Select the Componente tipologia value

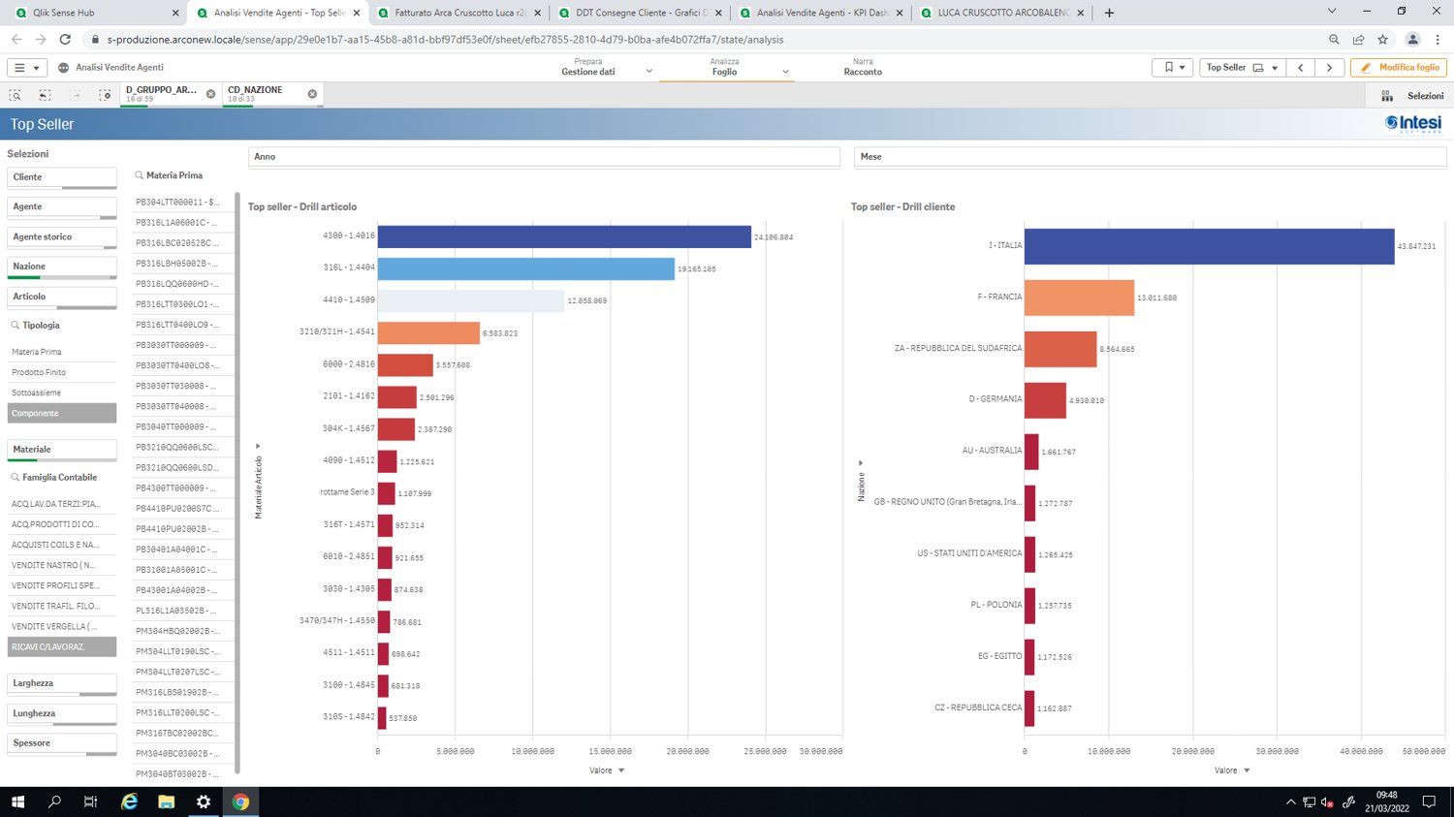coord(62,413)
